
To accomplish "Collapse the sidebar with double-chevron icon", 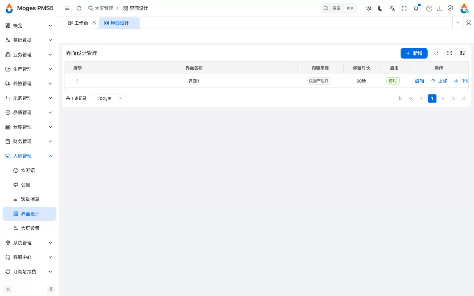I will point(8,289).
